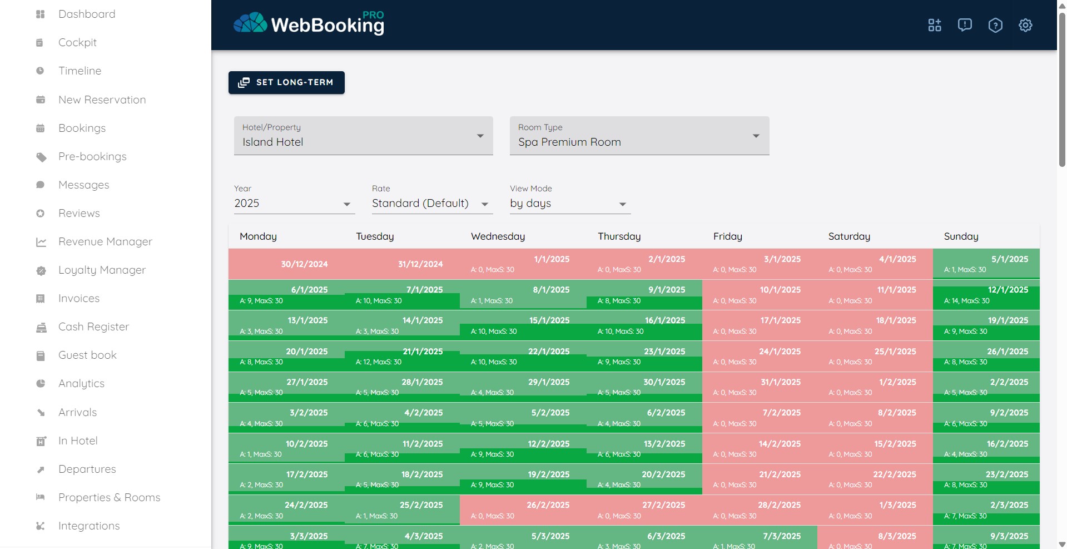This screenshot has height=549, width=1067.
Task: Click the add widgets grid icon in header
Action: point(934,25)
